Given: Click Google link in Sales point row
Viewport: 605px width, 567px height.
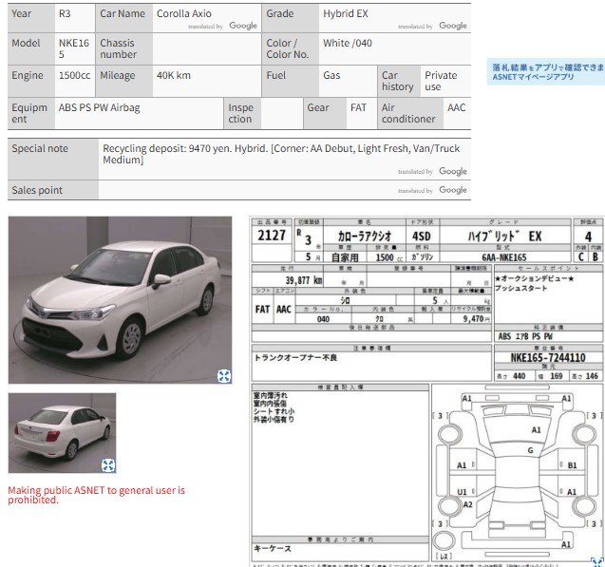Looking at the screenshot, I should coord(453,190).
